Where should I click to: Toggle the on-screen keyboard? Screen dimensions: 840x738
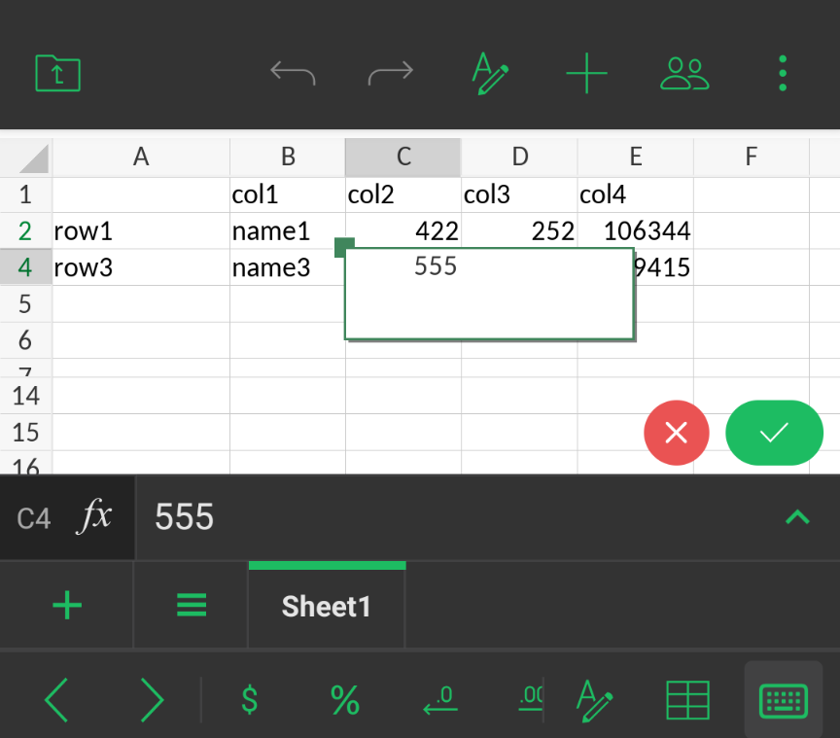pyautogui.click(x=783, y=699)
